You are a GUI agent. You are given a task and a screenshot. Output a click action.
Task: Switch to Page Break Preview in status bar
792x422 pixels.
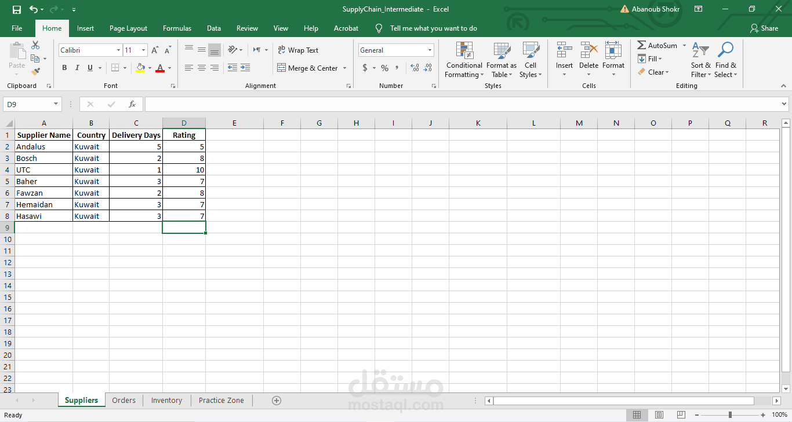[x=682, y=415]
